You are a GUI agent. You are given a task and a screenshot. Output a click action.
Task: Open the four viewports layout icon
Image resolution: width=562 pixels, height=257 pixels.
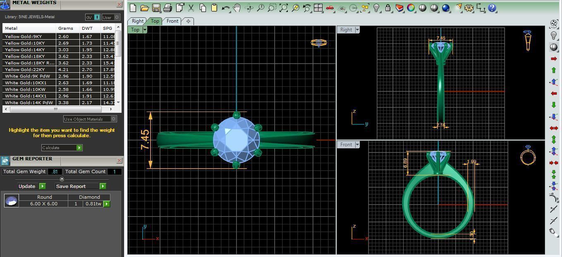point(318,8)
